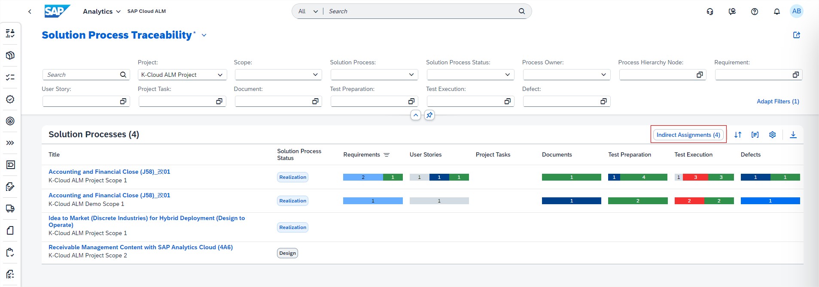Screen dimensions: 819x287
Task: Expand the Solution Process Status dropdown
Action: [x=470, y=75]
